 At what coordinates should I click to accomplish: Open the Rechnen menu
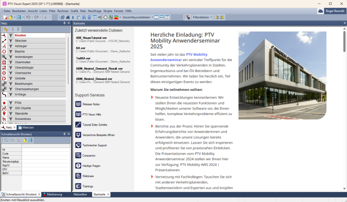(x=63, y=11)
